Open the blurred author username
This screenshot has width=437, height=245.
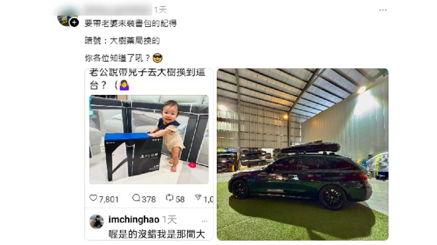(118, 10)
